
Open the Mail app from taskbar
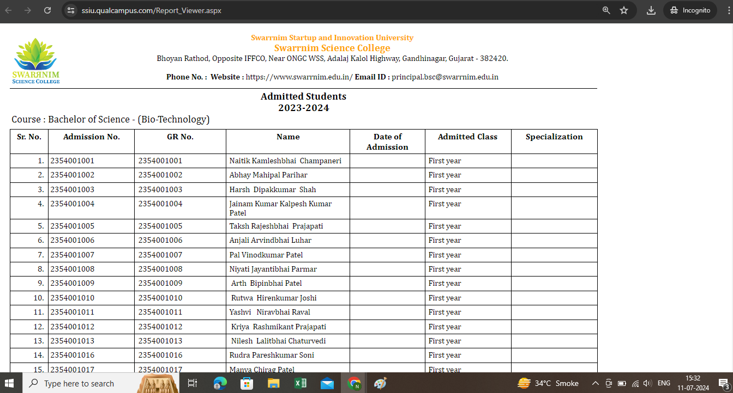click(327, 383)
